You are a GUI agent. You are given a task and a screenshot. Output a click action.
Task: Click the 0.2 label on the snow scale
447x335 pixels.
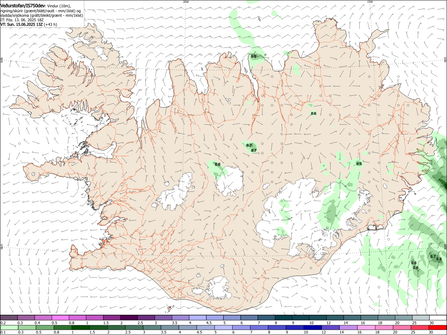coord(3,323)
